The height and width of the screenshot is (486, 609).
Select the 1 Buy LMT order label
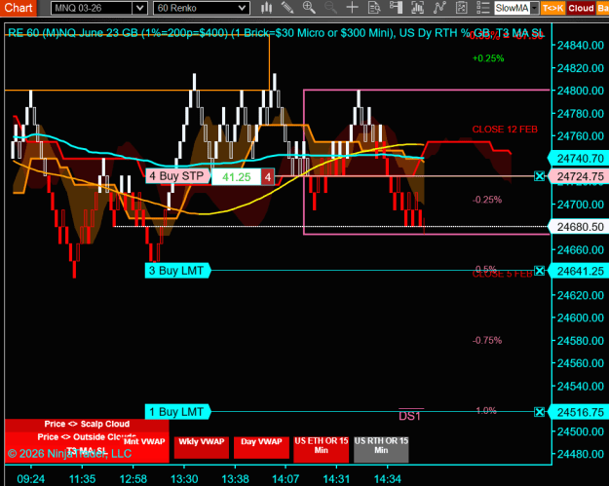177,412
